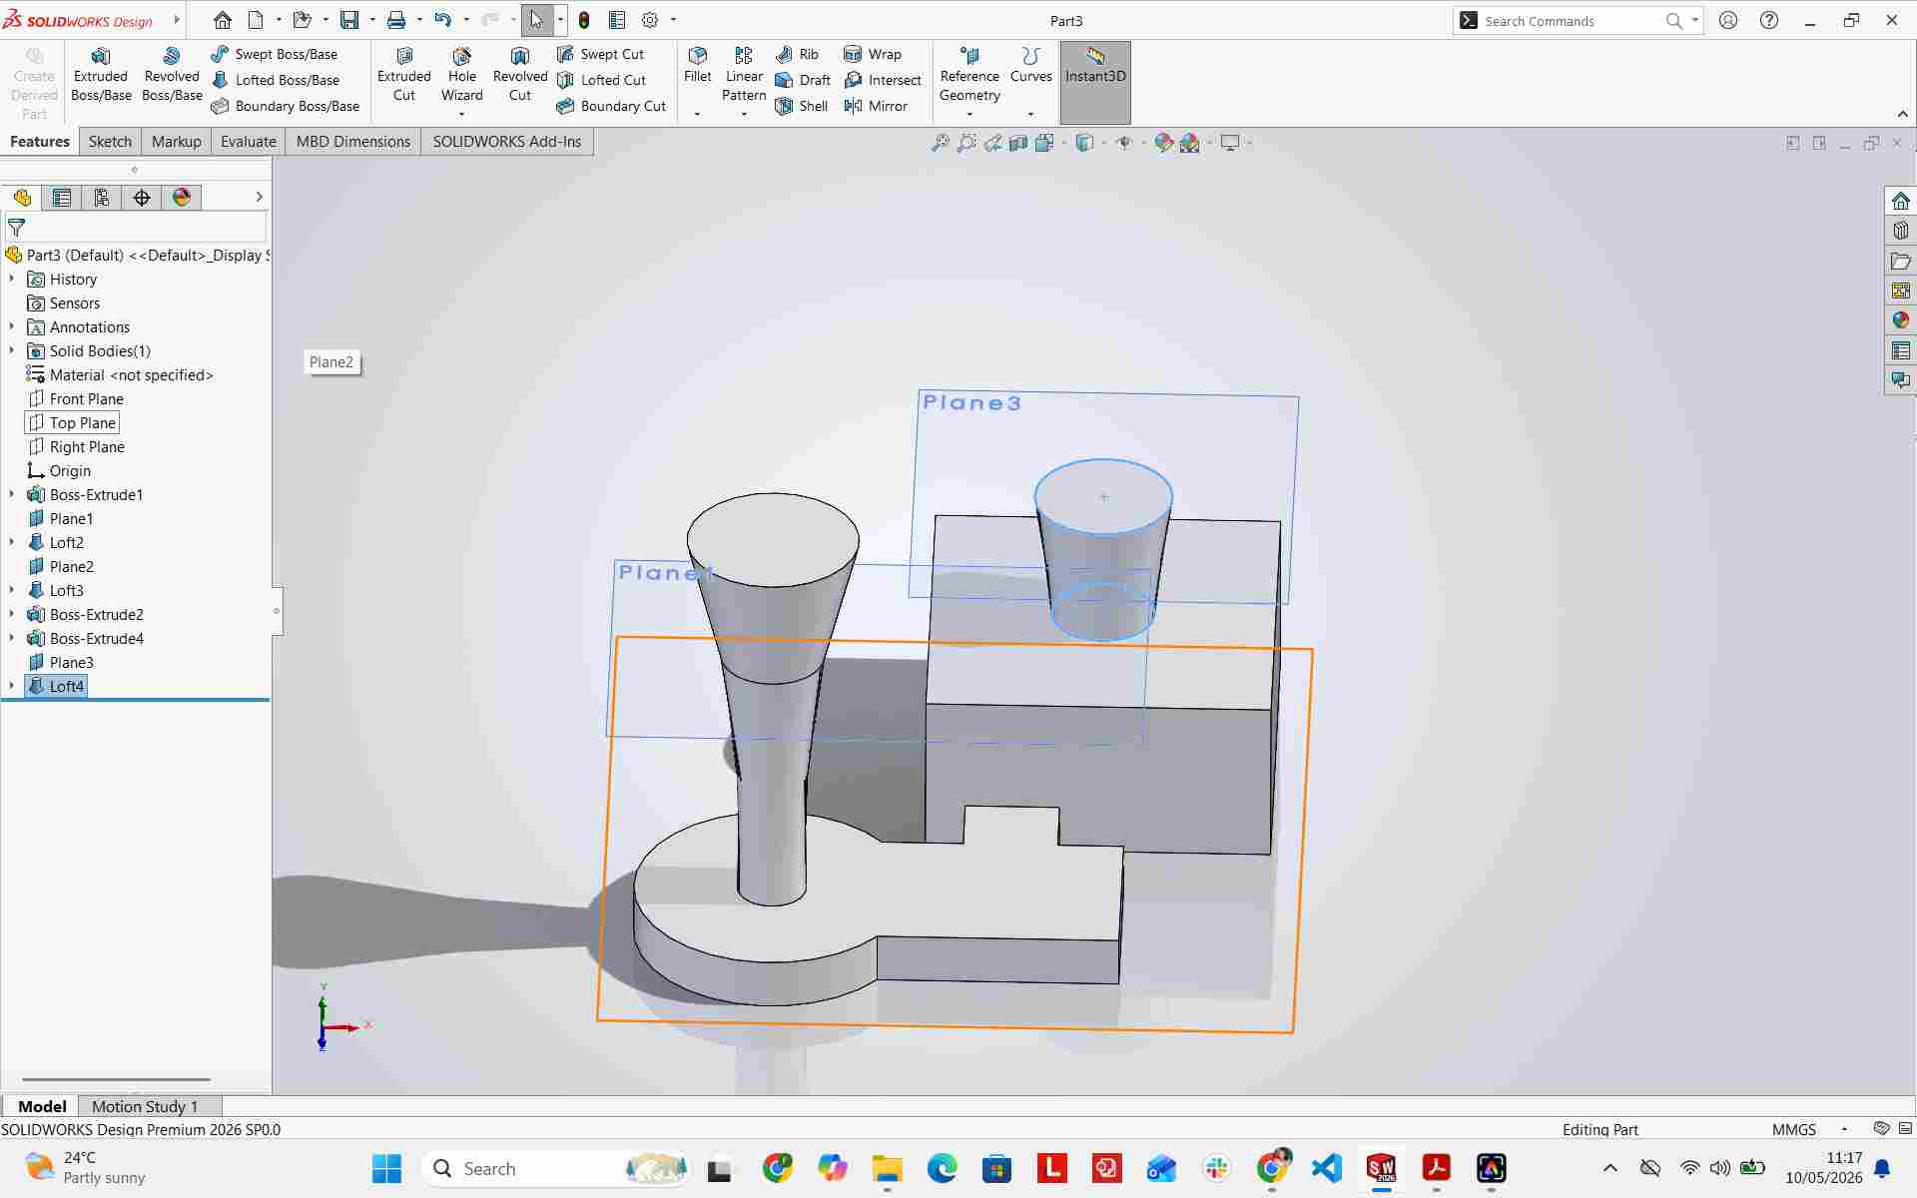
Task: Expand the Boss-Extrude1 feature
Action: coord(12,494)
